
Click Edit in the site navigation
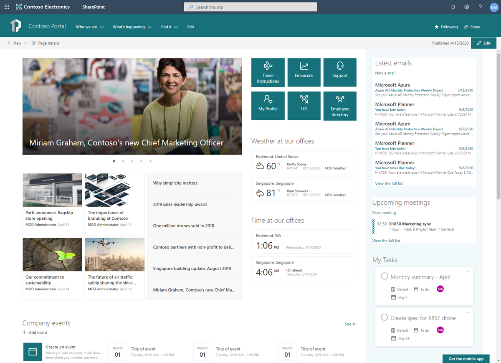(190, 27)
